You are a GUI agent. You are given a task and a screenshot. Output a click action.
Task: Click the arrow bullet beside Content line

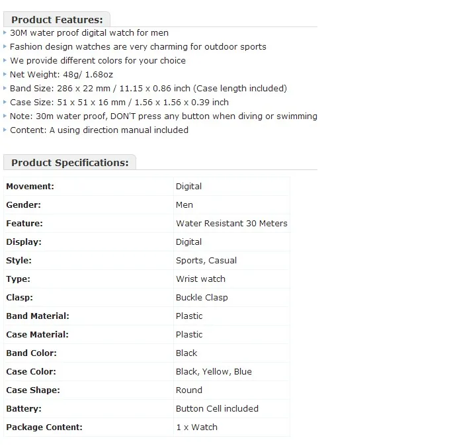point(5,130)
